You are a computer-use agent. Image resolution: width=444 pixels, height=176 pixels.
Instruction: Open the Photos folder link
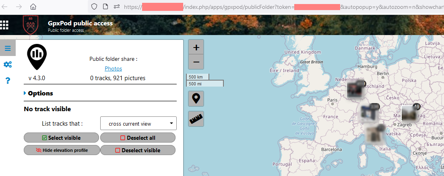pyautogui.click(x=113, y=68)
